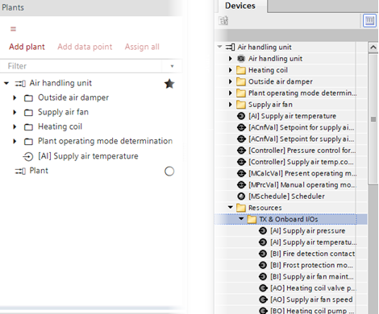Select [AI] Supply air temperature in Devices root
The height and width of the screenshot is (314, 379).
[x=292, y=116]
